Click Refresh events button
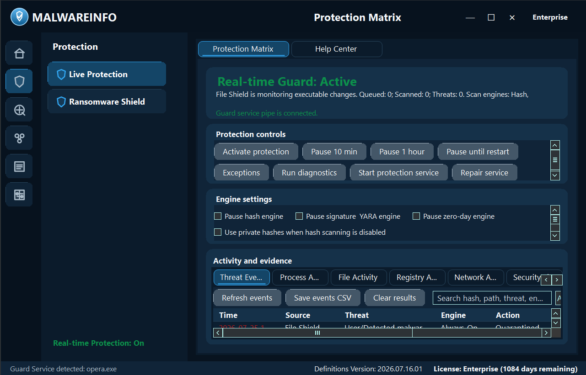Image resolution: width=586 pixels, height=375 pixels. point(247,298)
